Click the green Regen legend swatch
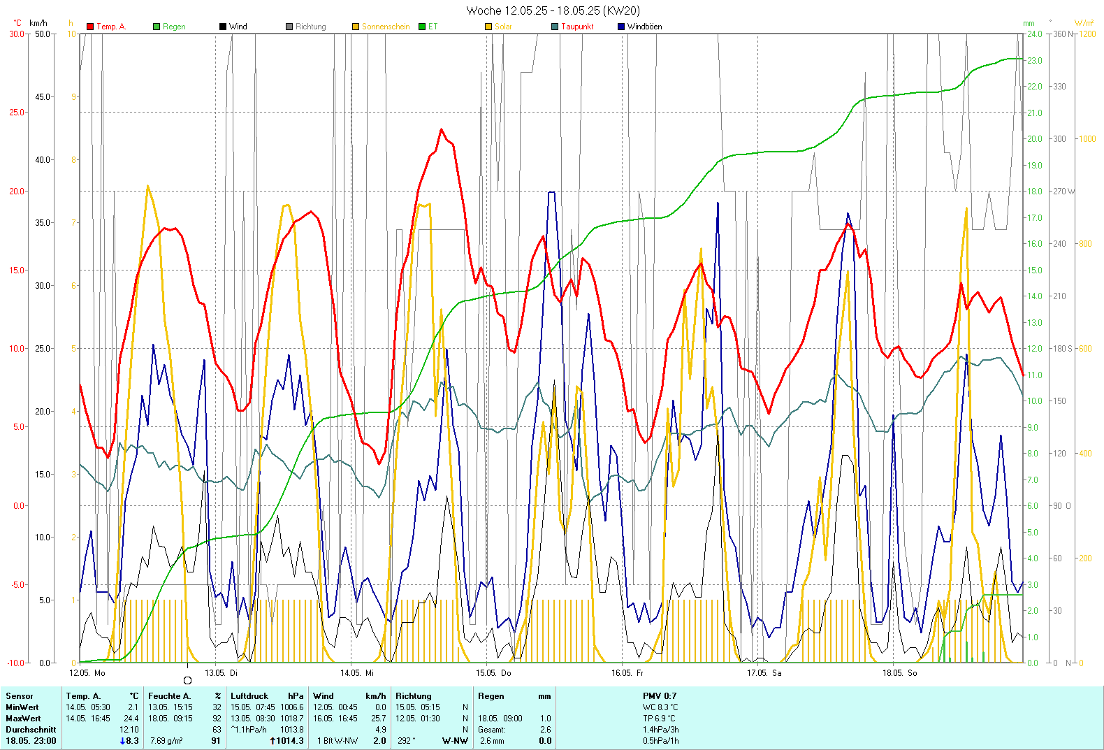 pos(157,27)
